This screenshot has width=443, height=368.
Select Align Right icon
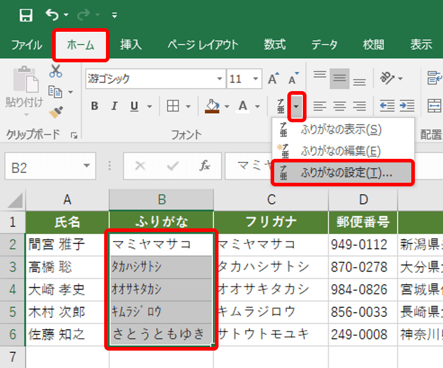pyautogui.click(x=359, y=106)
